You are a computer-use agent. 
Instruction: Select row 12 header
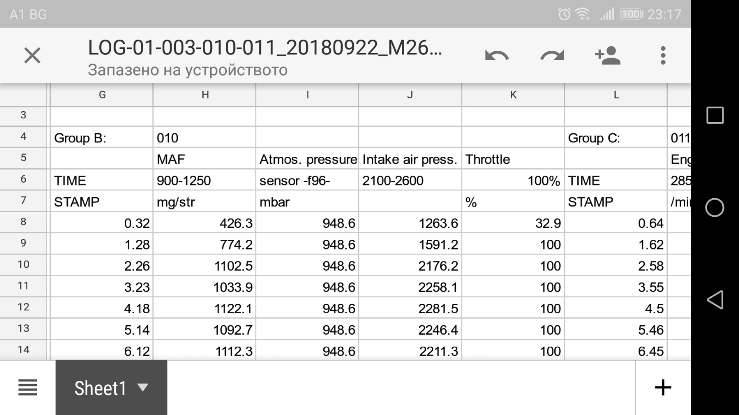pos(23,307)
